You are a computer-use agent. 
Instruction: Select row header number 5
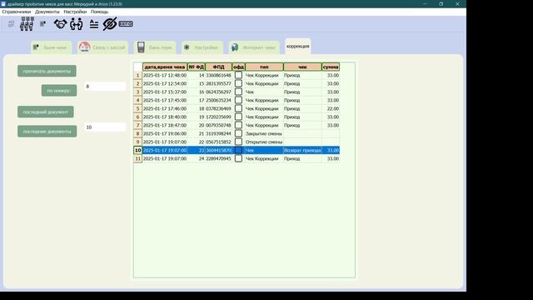tap(137, 108)
